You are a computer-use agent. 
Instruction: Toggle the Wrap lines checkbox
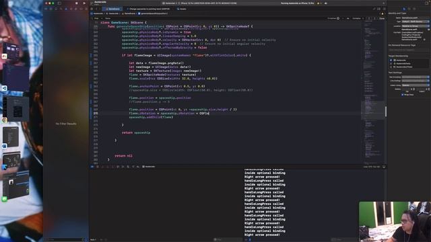pos(402,95)
